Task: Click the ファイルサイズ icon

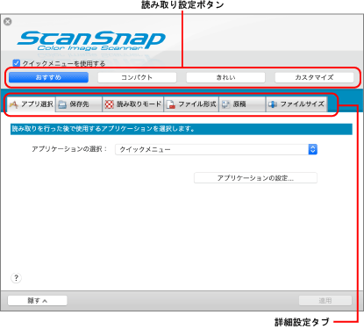Action: point(273,104)
